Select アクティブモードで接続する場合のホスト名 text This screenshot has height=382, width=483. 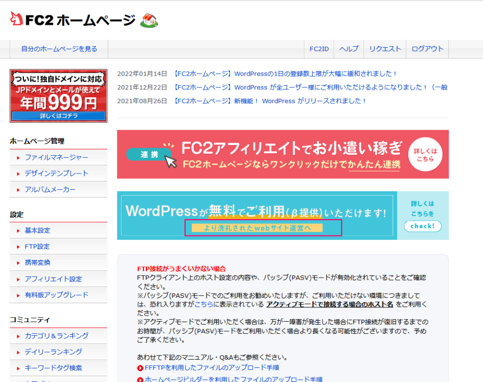[329, 304]
